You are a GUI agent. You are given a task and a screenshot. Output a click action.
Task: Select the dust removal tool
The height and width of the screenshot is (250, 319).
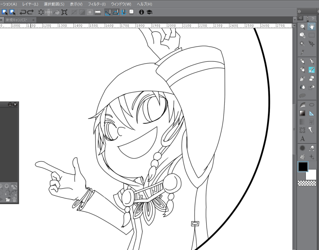coord(303,156)
